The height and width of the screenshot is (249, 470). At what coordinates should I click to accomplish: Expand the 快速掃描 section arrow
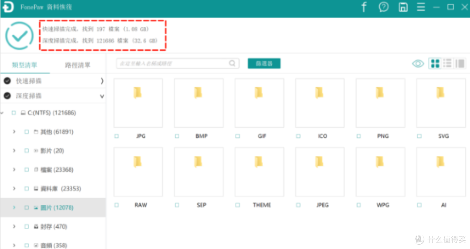[x=102, y=81]
